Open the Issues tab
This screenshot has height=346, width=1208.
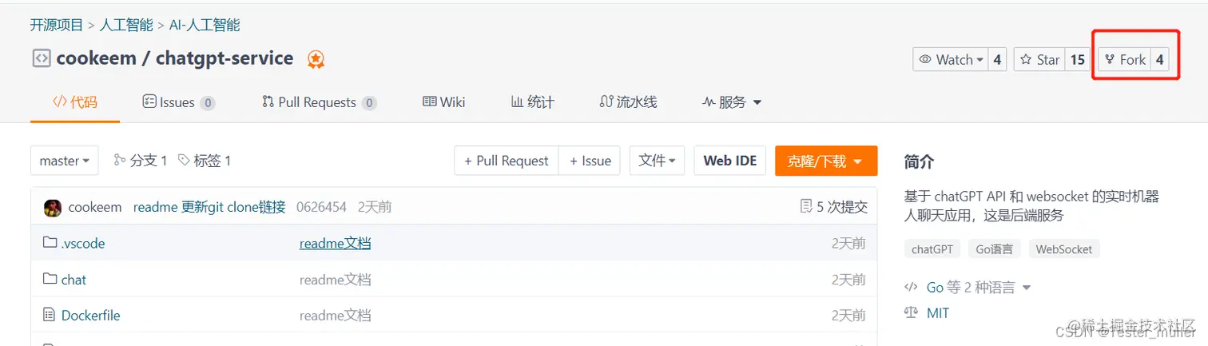(x=178, y=101)
